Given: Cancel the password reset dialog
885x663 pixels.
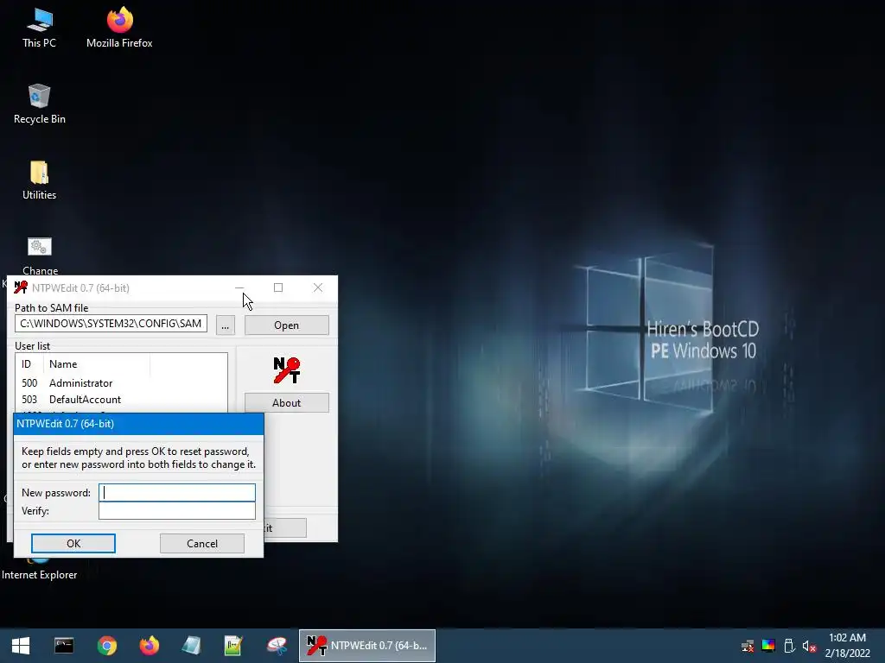Looking at the screenshot, I should (x=202, y=544).
